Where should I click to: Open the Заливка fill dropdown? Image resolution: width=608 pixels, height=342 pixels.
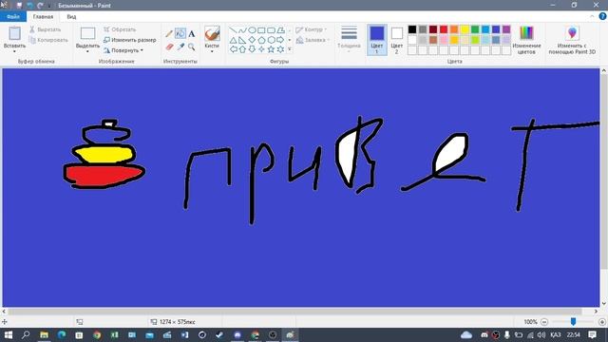(313, 40)
